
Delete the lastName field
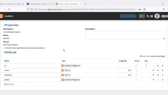tap(162, 75)
